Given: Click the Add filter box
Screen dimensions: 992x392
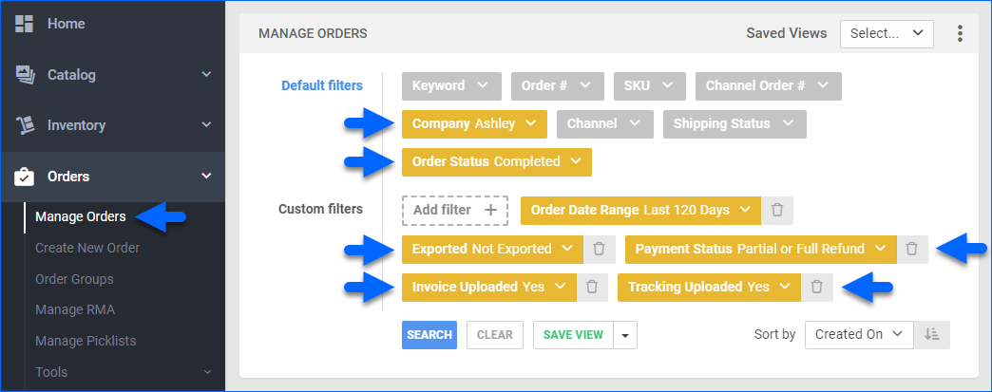Looking at the screenshot, I should pyautogui.click(x=455, y=210).
